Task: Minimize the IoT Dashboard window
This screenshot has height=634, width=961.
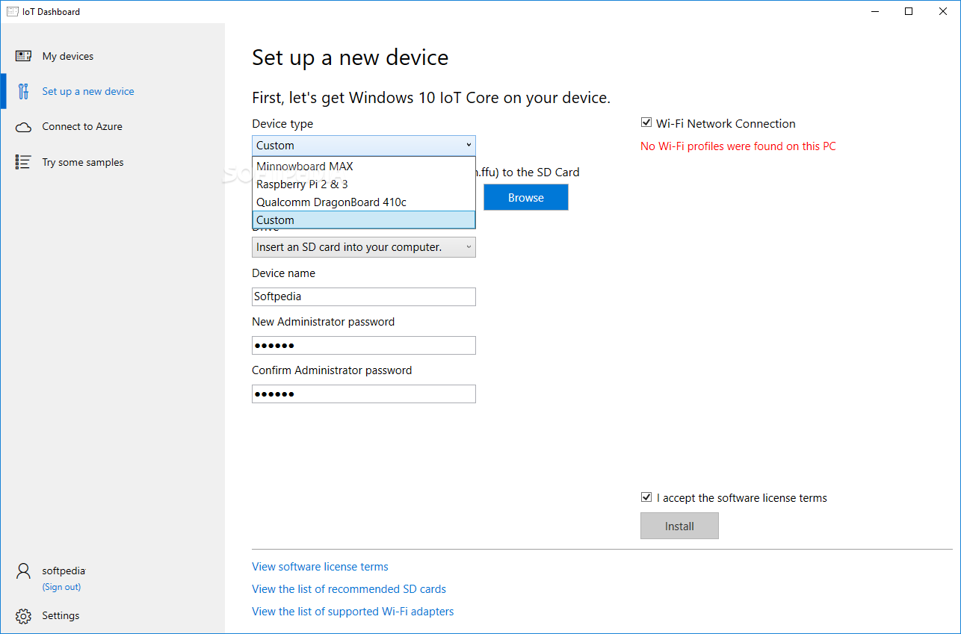Action: click(x=876, y=11)
